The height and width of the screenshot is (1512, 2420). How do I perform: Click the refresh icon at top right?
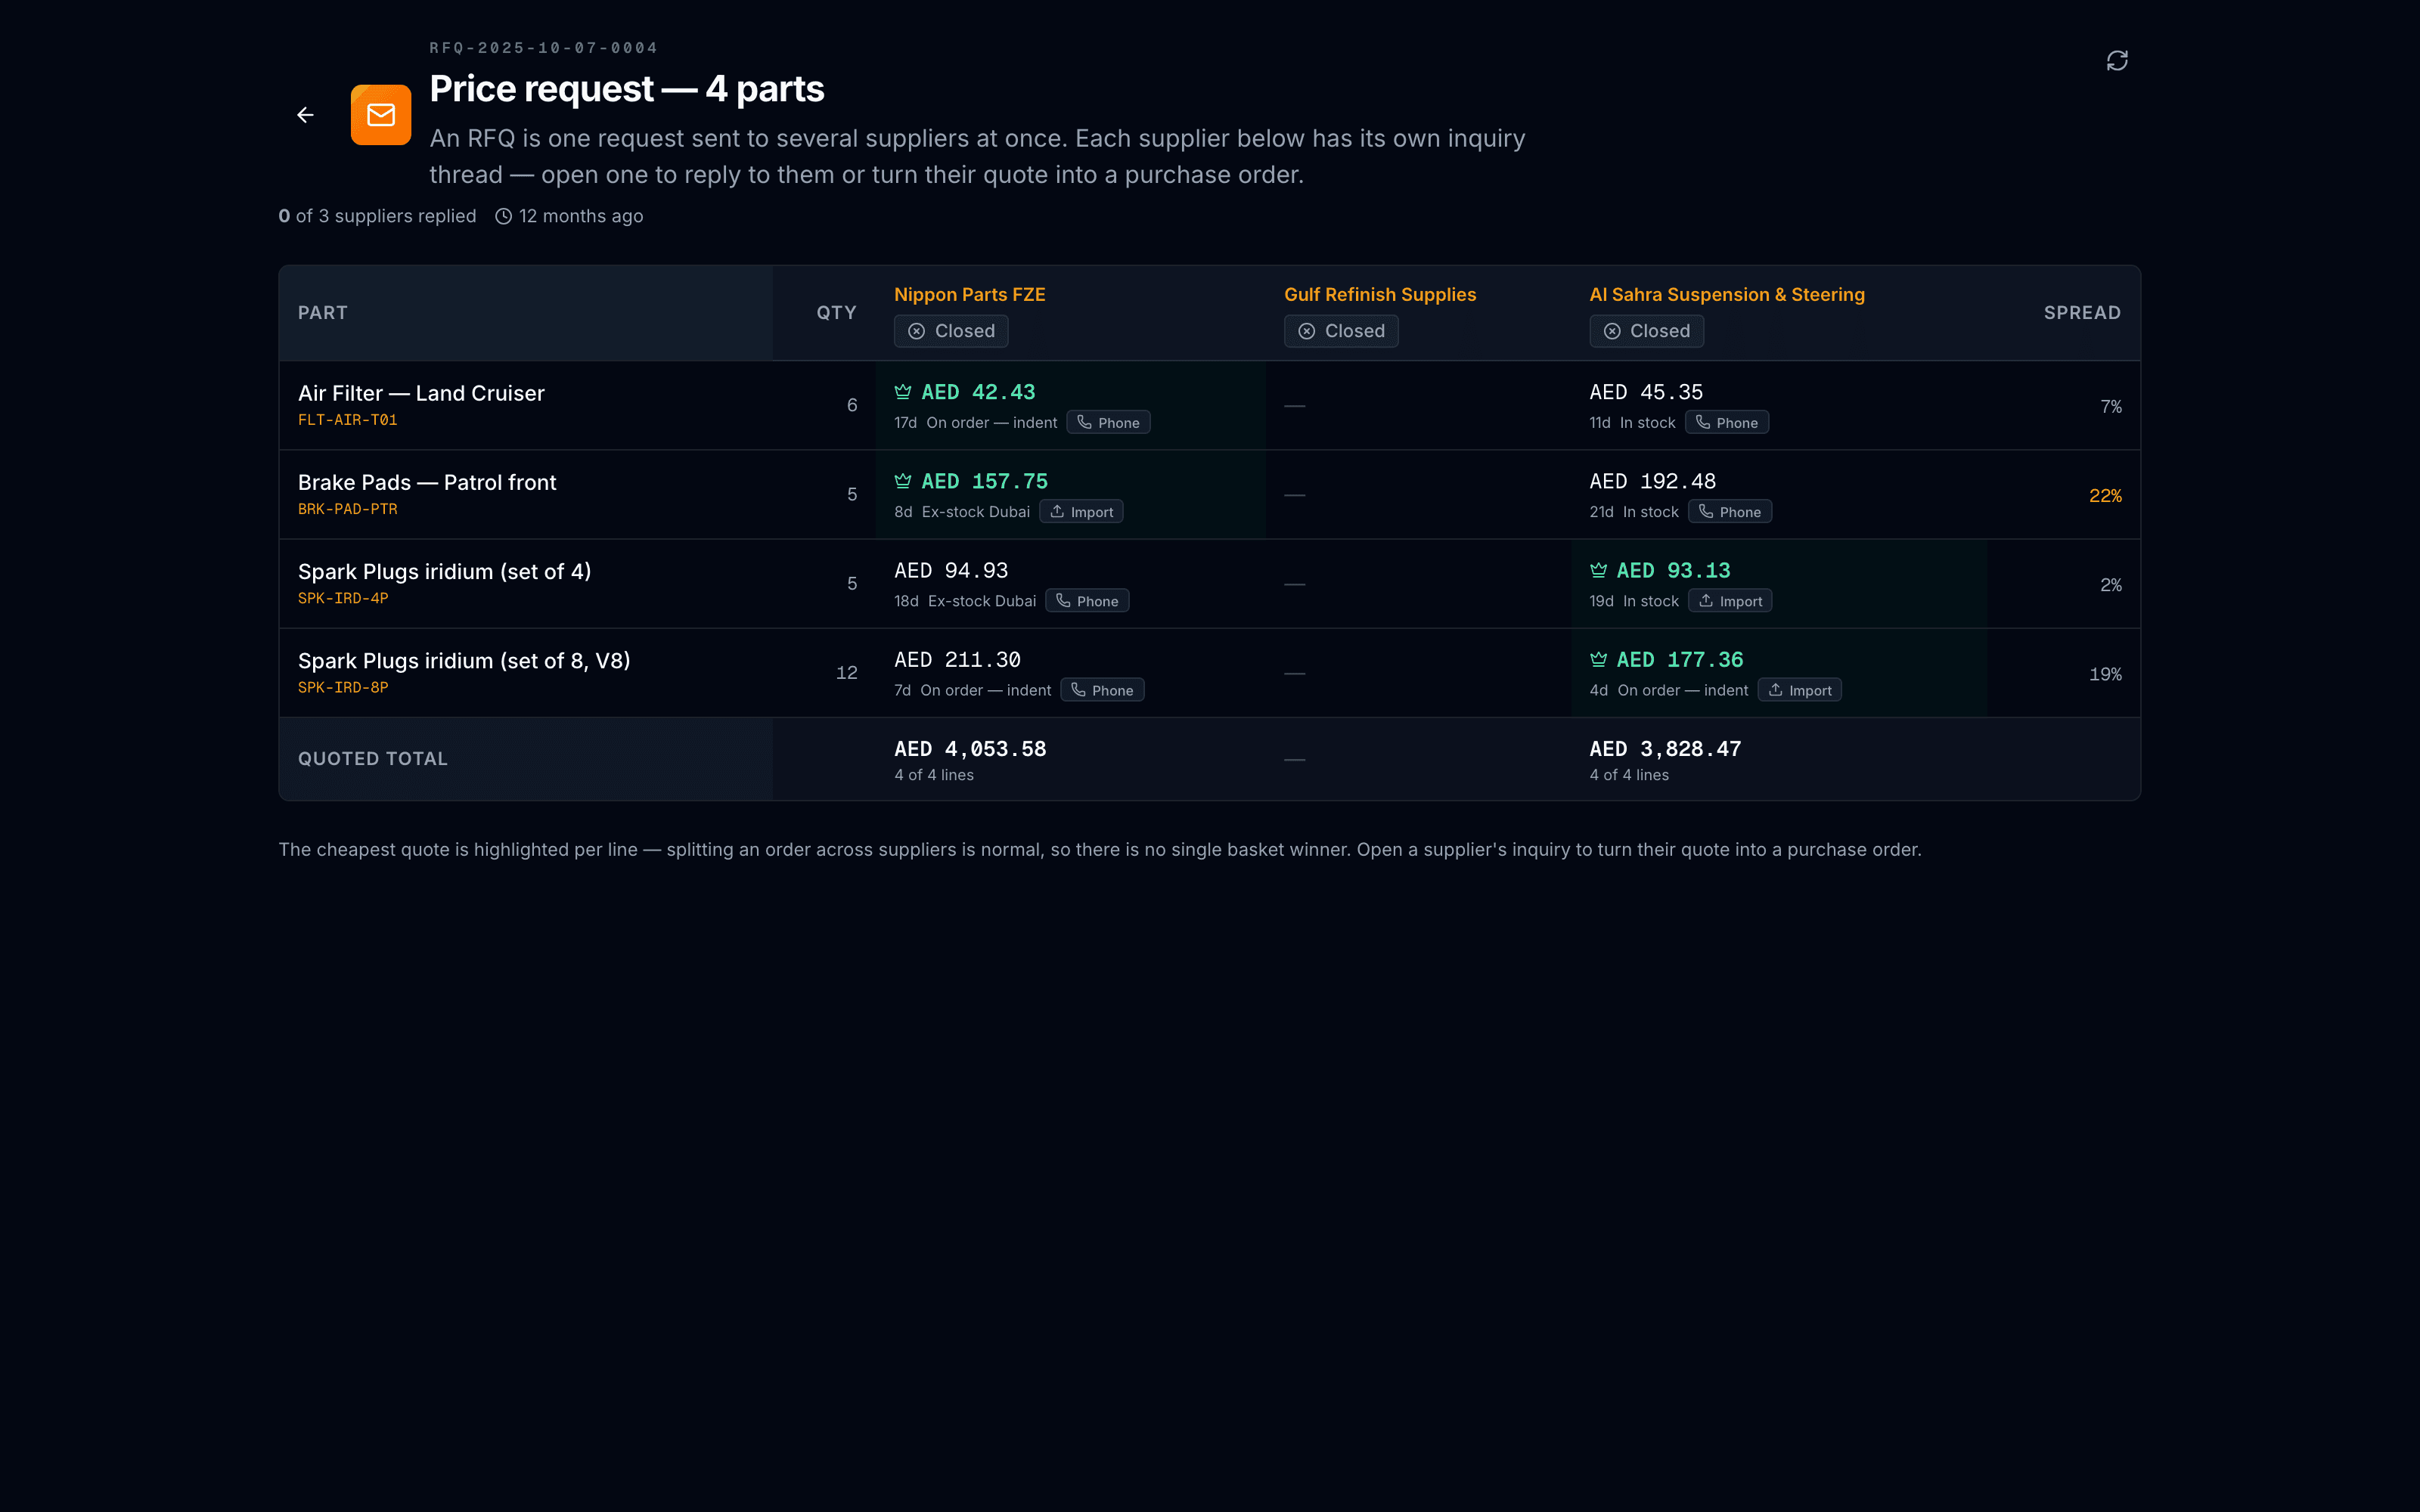(2117, 61)
